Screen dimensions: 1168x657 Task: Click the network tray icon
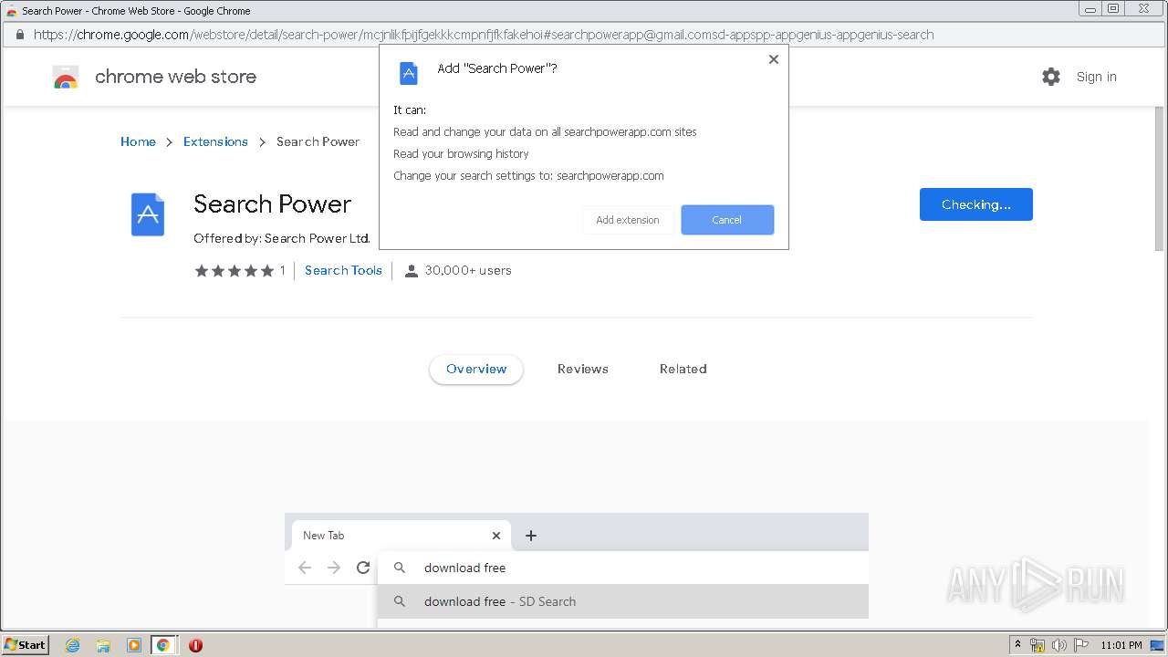tap(1038, 645)
